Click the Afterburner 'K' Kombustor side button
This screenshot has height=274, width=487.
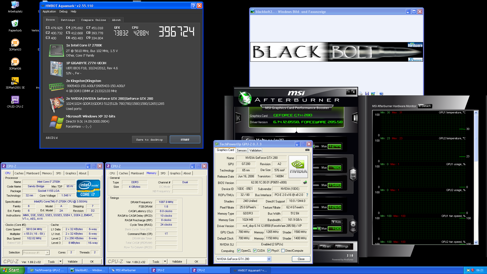(x=238, y=118)
